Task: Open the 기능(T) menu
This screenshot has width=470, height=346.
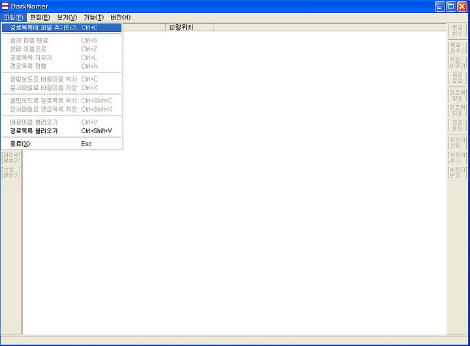Action: (94, 18)
